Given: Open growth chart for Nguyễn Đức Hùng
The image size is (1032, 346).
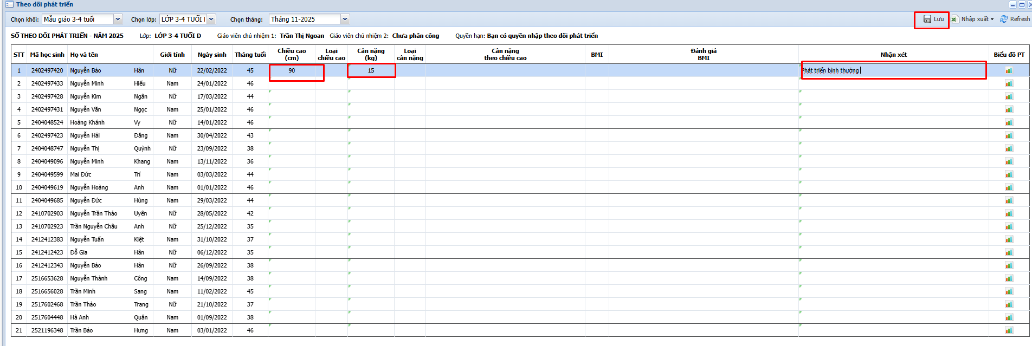Looking at the screenshot, I should [x=1009, y=200].
